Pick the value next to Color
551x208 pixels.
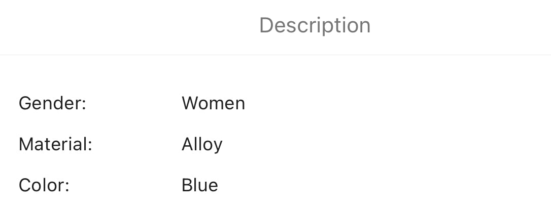point(199,185)
